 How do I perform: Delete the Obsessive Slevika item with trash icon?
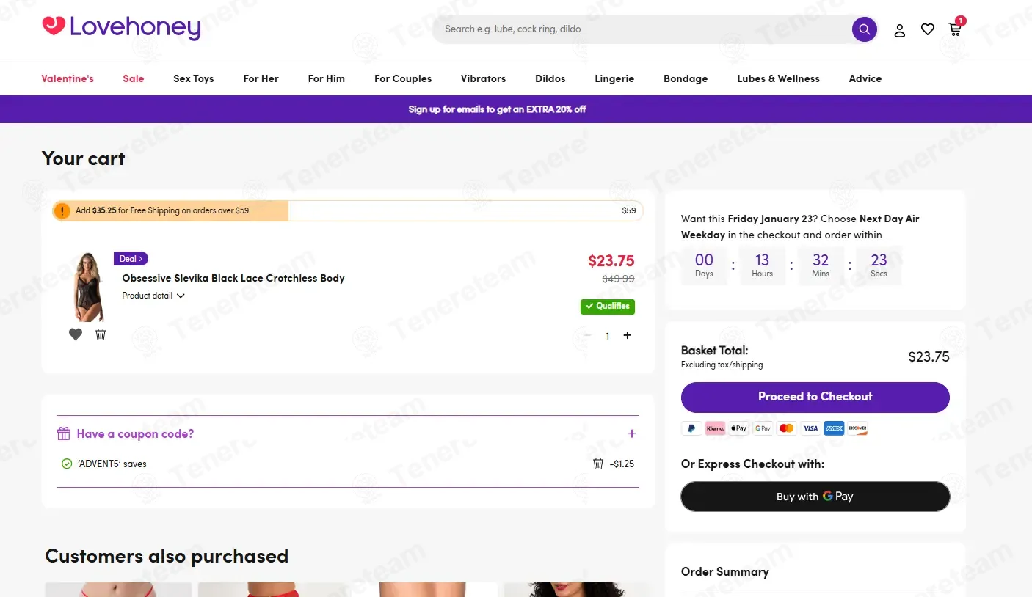[x=101, y=334]
